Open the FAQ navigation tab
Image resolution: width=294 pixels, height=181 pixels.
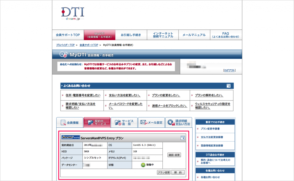click(x=226, y=35)
